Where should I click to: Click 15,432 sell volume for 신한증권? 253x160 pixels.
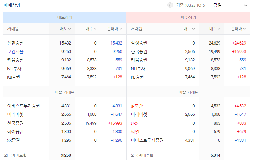pos(65,43)
